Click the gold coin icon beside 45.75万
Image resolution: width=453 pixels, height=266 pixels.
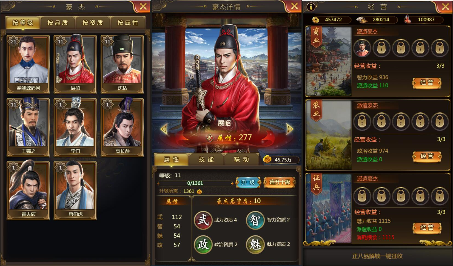[x=267, y=159]
